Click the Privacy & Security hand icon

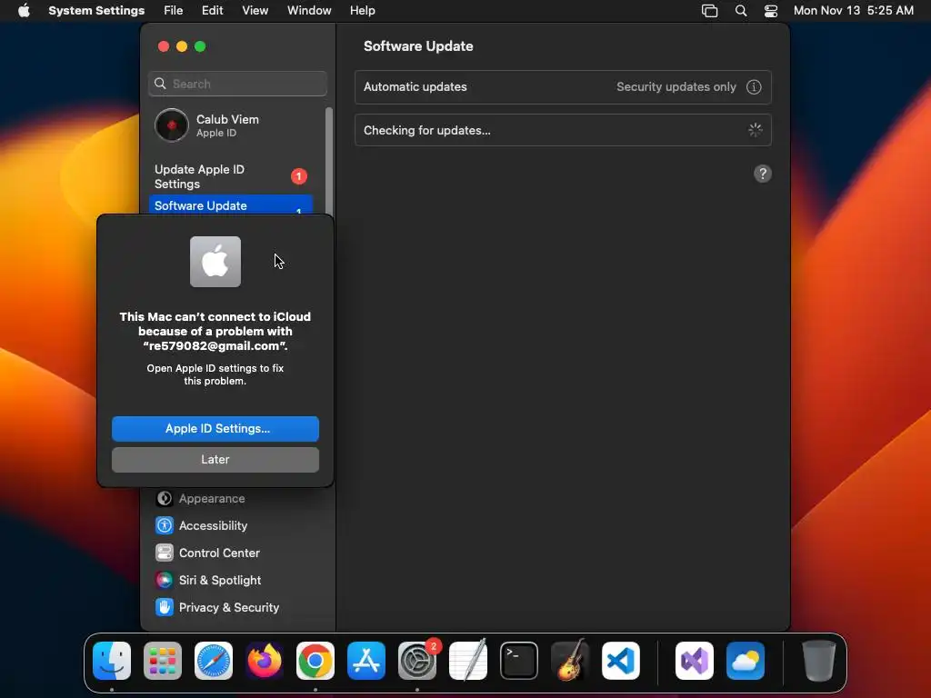coord(165,608)
